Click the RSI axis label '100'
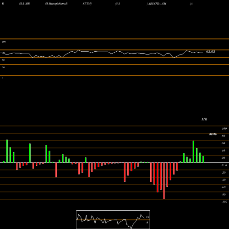This screenshot has height=229, width=229. [4, 42]
